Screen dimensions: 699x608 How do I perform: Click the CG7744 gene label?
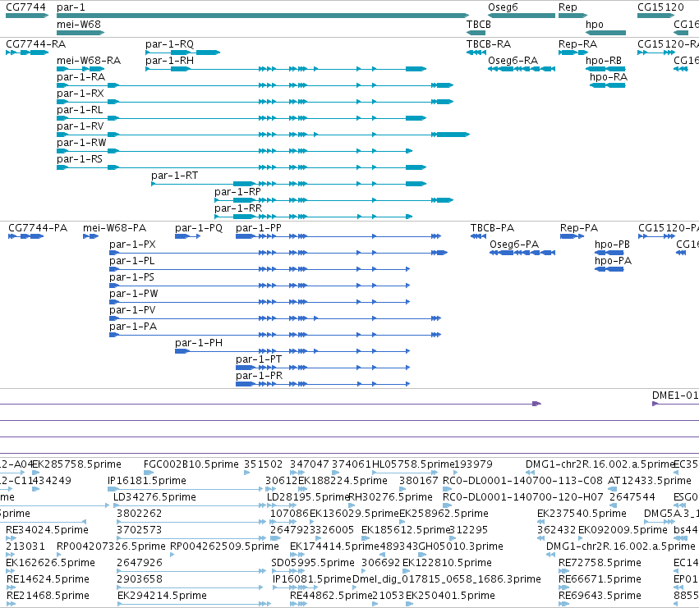point(25,7)
